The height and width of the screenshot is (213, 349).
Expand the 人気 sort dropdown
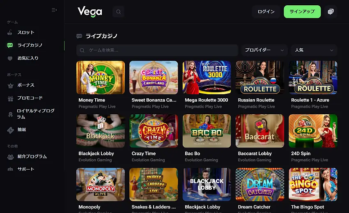click(x=314, y=50)
